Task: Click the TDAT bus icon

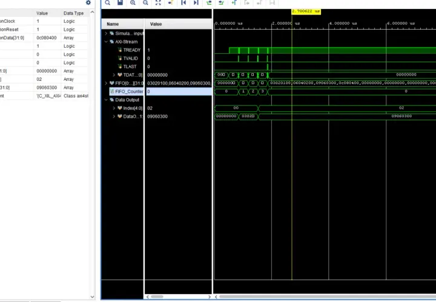Action: point(120,75)
